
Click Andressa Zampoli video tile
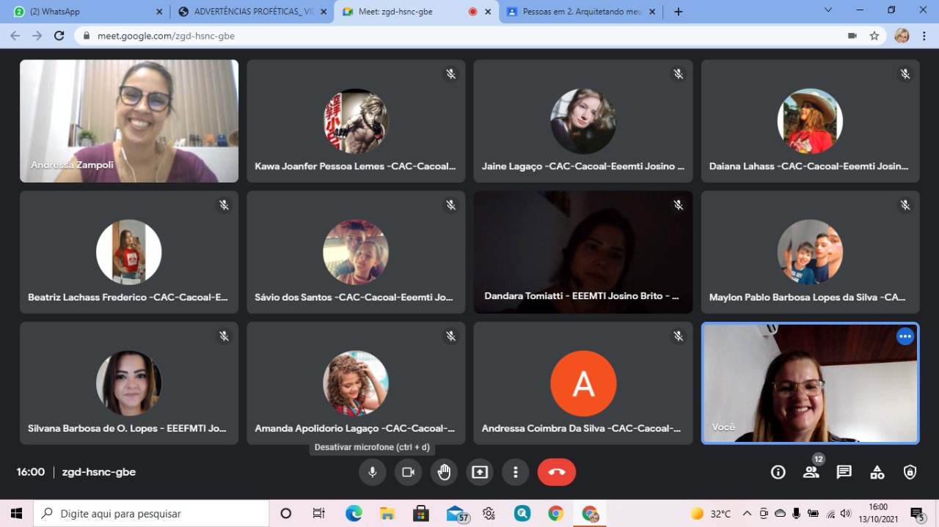click(129, 121)
